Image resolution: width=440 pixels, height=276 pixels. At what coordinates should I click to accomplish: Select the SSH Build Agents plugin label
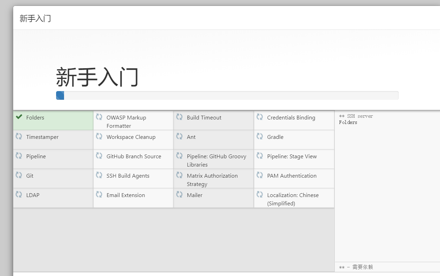128,176
